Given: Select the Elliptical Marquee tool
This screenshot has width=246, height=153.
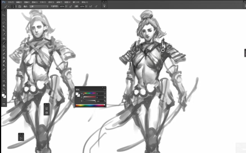Looking at the screenshot, I should (4, 19).
